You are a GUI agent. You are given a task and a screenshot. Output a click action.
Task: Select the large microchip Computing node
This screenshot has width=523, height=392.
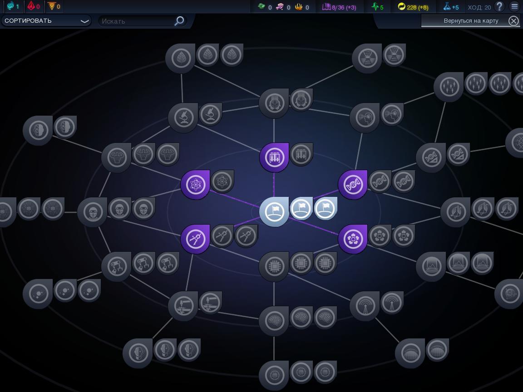(274, 266)
